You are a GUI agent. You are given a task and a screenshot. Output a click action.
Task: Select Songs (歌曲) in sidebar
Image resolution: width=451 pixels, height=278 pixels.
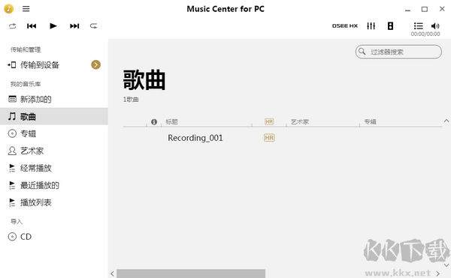54,116
